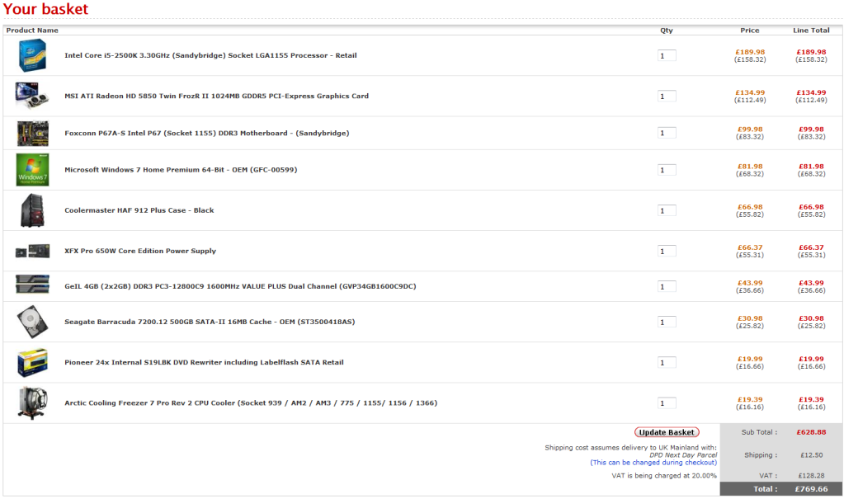Viewport: 844px width, 499px height.
Task: Click quantity input for Seagate Barracuda 500GB
Action: [667, 322]
